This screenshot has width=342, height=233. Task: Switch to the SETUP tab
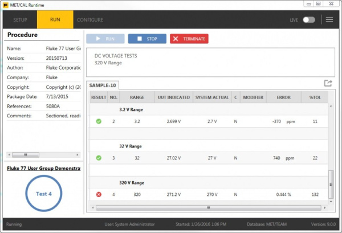(20, 20)
